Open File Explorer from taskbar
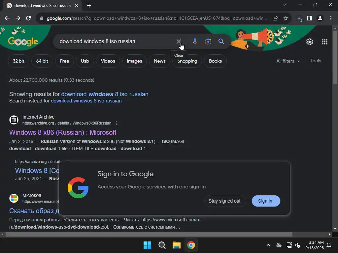Image resolution: width=338 pixels, height=253 pixels. point(176,245)
